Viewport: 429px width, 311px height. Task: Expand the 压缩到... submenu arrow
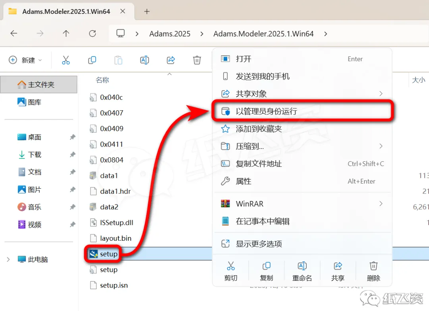tap(381, 146)
